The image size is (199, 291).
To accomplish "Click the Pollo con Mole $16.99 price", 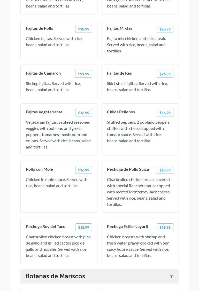I will [x=83, y=170].
